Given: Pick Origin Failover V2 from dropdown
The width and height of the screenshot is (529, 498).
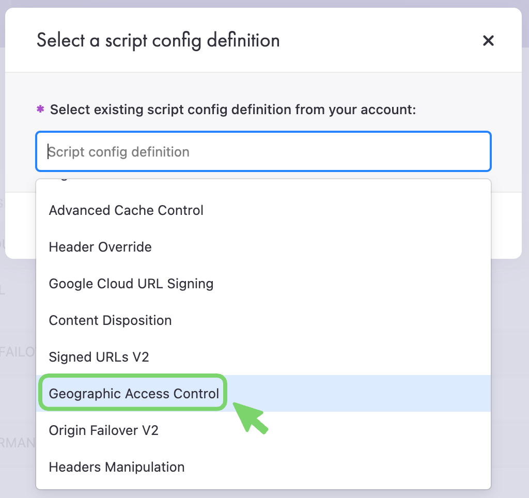Looking at the screenshot, I should (x=103, y=430).
